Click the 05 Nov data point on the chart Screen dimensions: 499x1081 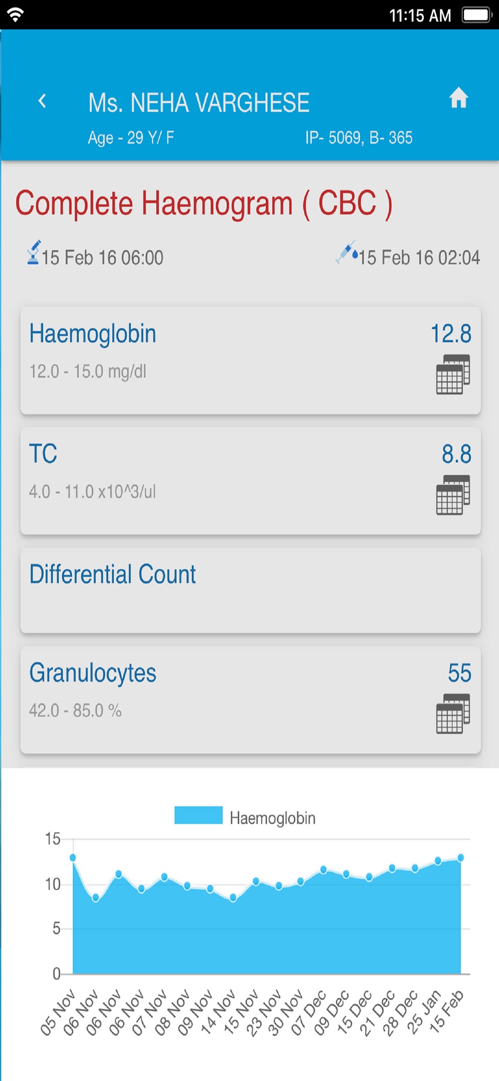[73, 858]
